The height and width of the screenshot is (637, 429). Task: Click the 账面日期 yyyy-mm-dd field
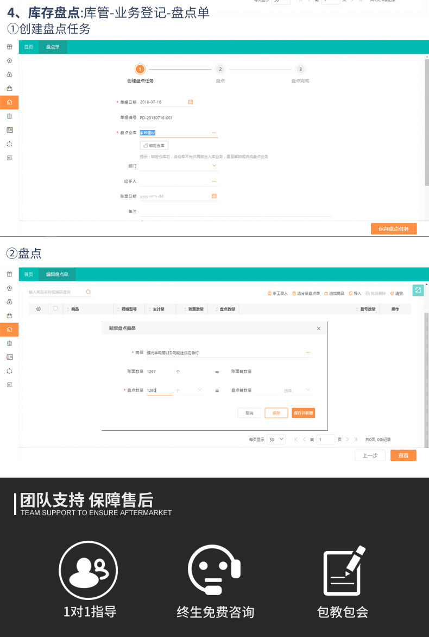click(x=179, y=196)
